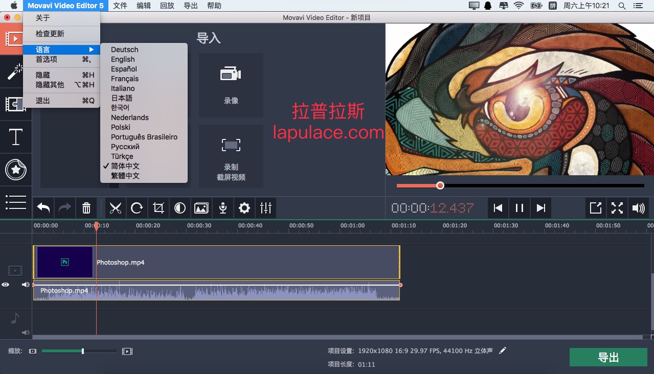Skip to next frame
The width and height of the screenshot is (654, 374).
click(x=541, y=208)
